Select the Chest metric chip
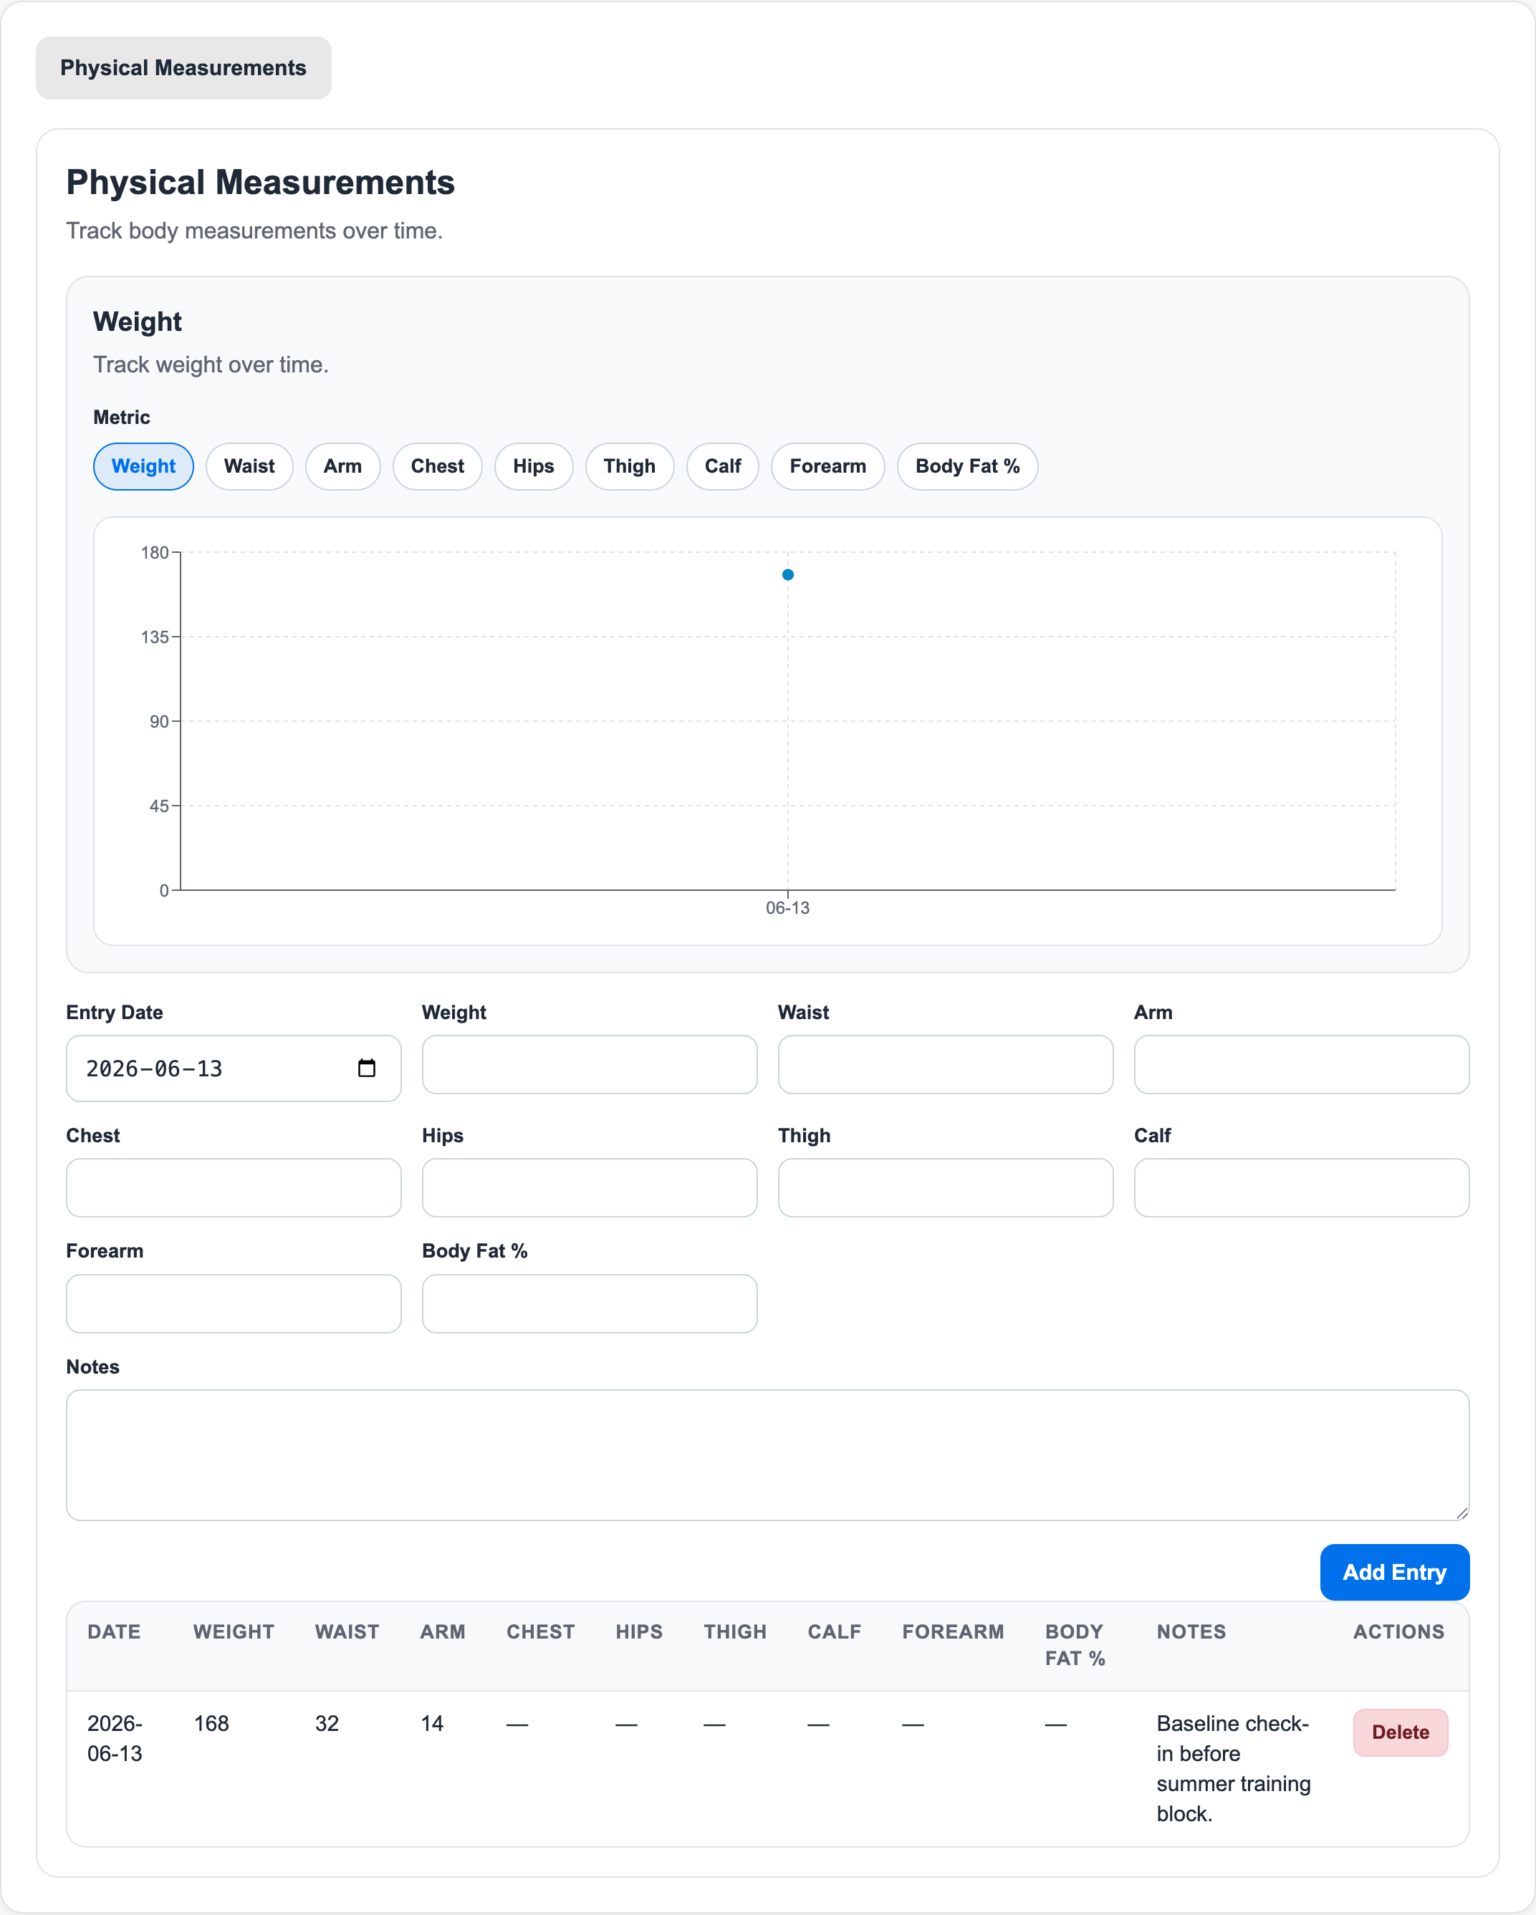The image size is (1536, 1915). point(437,466)
